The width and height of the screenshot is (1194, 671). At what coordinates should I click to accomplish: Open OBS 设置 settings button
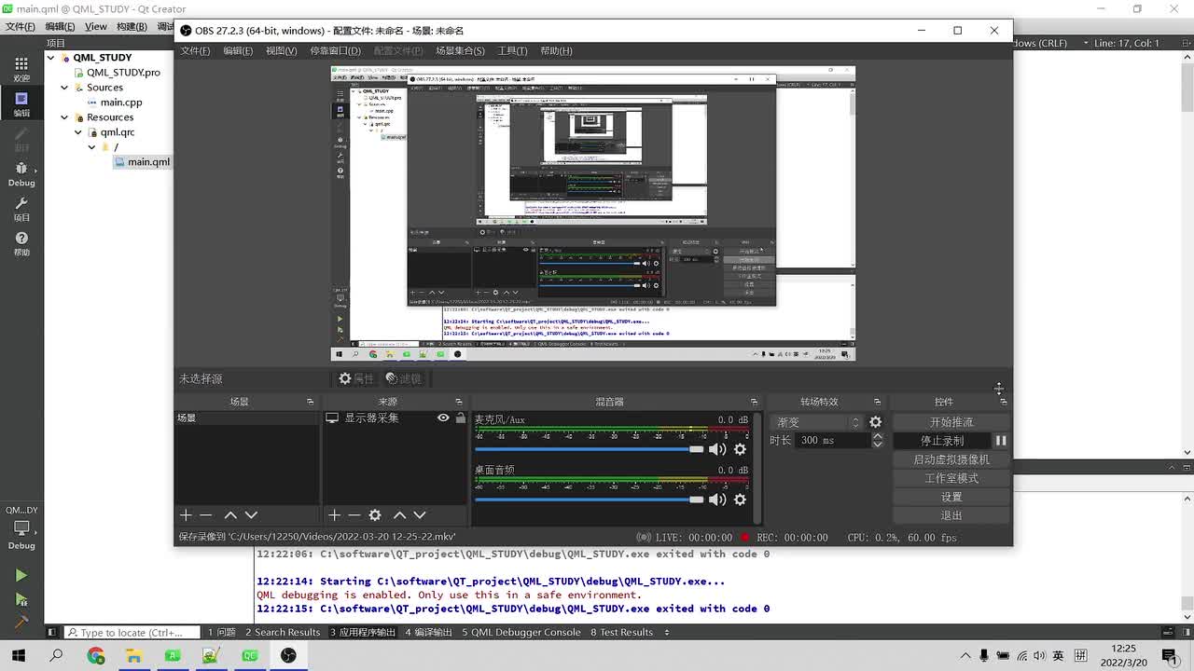[951, 497]
